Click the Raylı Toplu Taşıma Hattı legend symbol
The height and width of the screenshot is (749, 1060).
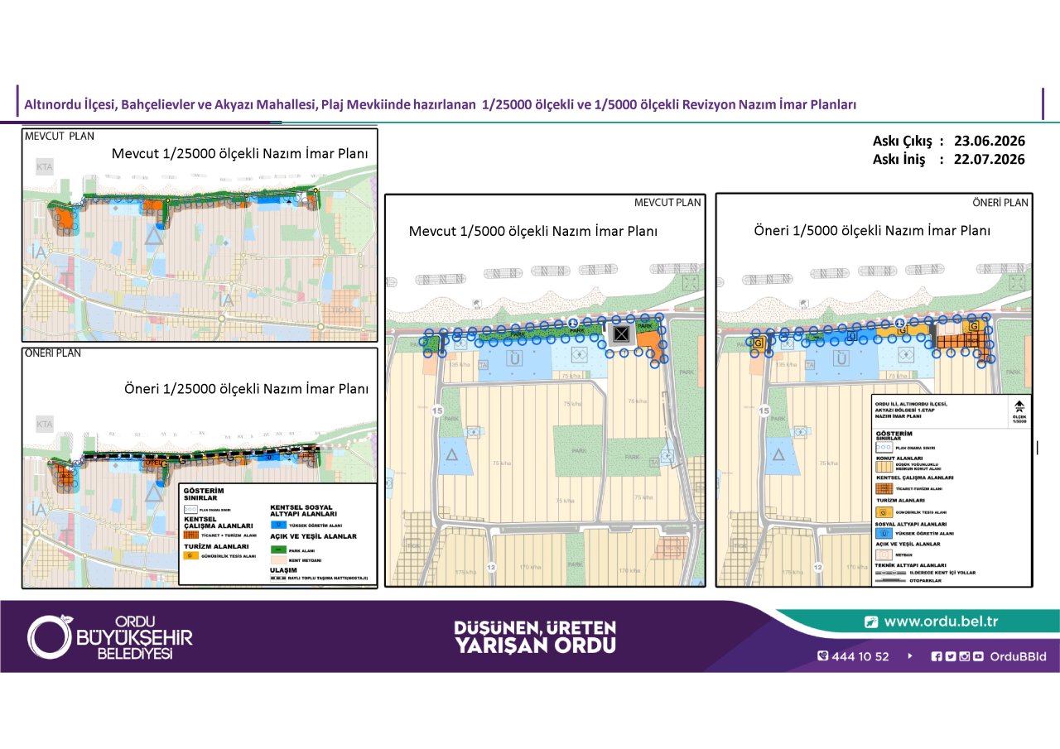click(x=278, y=578)
